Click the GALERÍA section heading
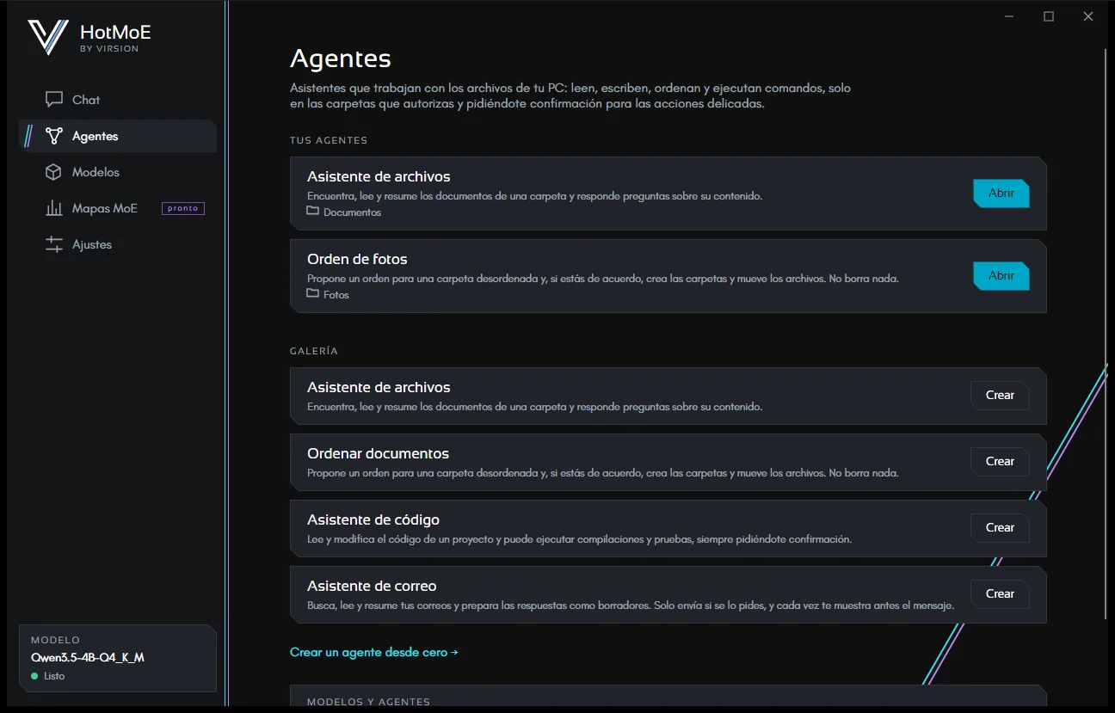This screenshot has width=1115, height=713. pos(314,351)
